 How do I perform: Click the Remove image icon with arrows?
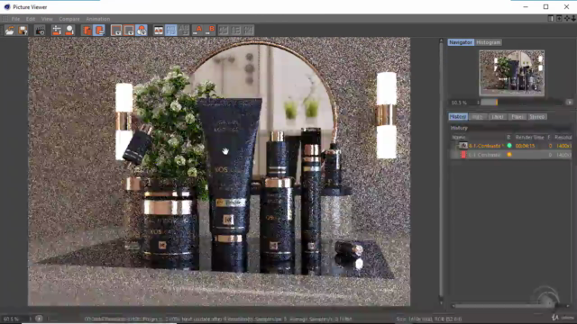tap(57, 31)
